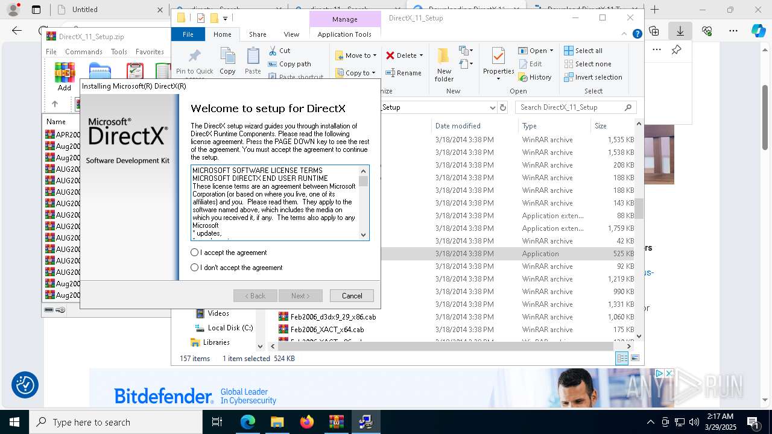
Task: Click Select none in ribbon
Action: (587, 64)
